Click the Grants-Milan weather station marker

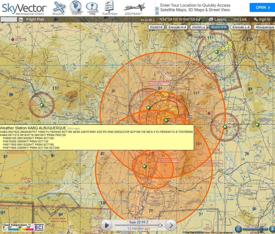[42, 105]
